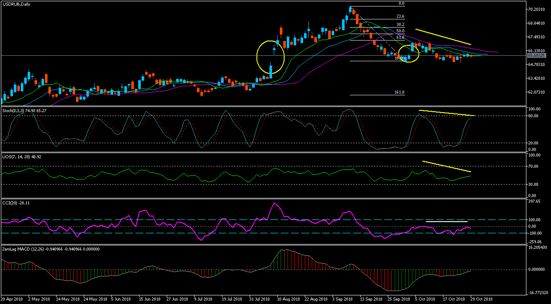Click the 5 Jun 2018 date label
This screenshot has height=304, width=551.
[x=121, y=298]
